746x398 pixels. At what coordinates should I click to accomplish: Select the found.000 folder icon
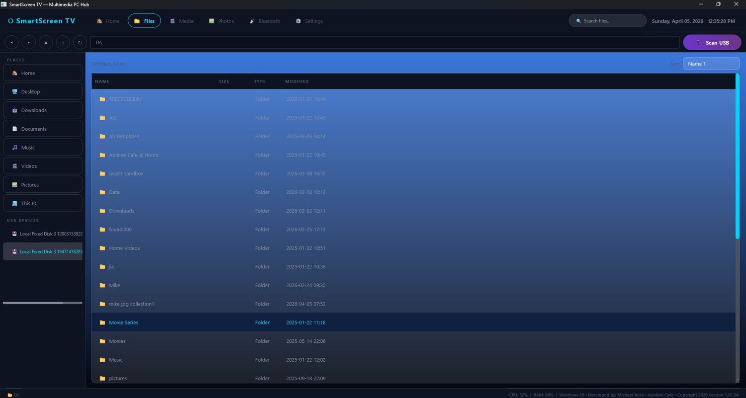[102, 230]
